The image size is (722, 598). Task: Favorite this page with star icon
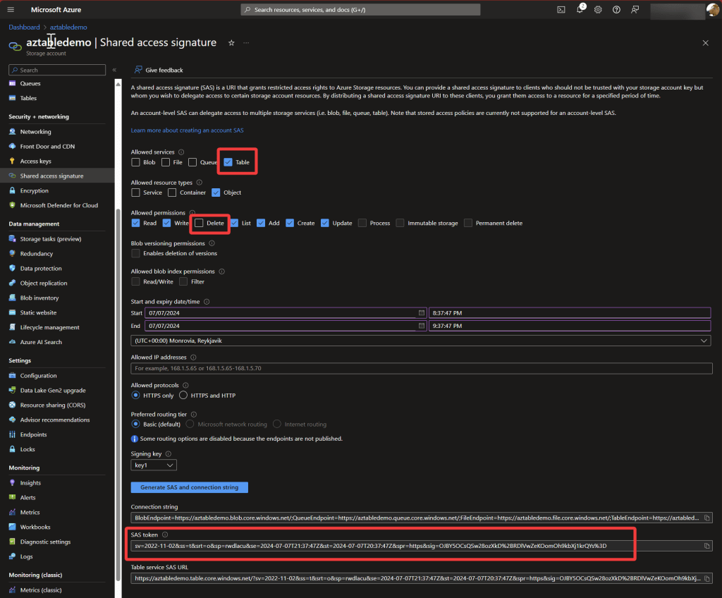pos(231,43)
